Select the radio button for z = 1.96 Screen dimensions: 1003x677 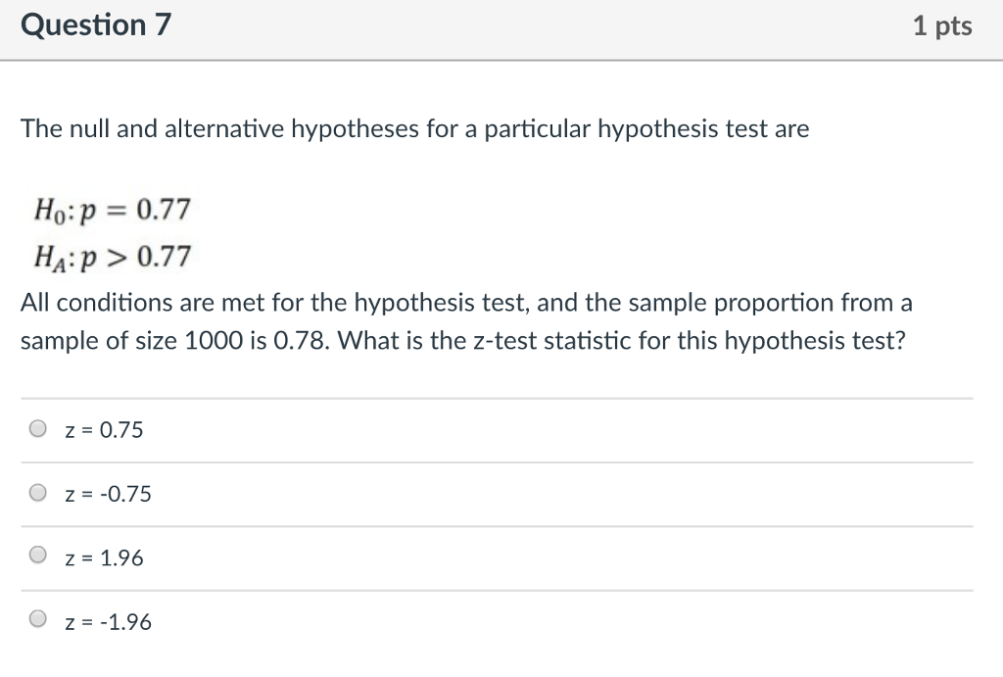37,555
